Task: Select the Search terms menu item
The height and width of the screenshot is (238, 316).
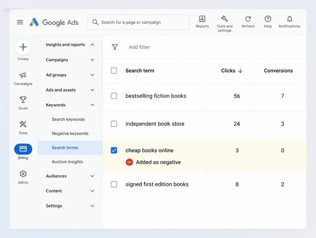Action: click(70, 148)
